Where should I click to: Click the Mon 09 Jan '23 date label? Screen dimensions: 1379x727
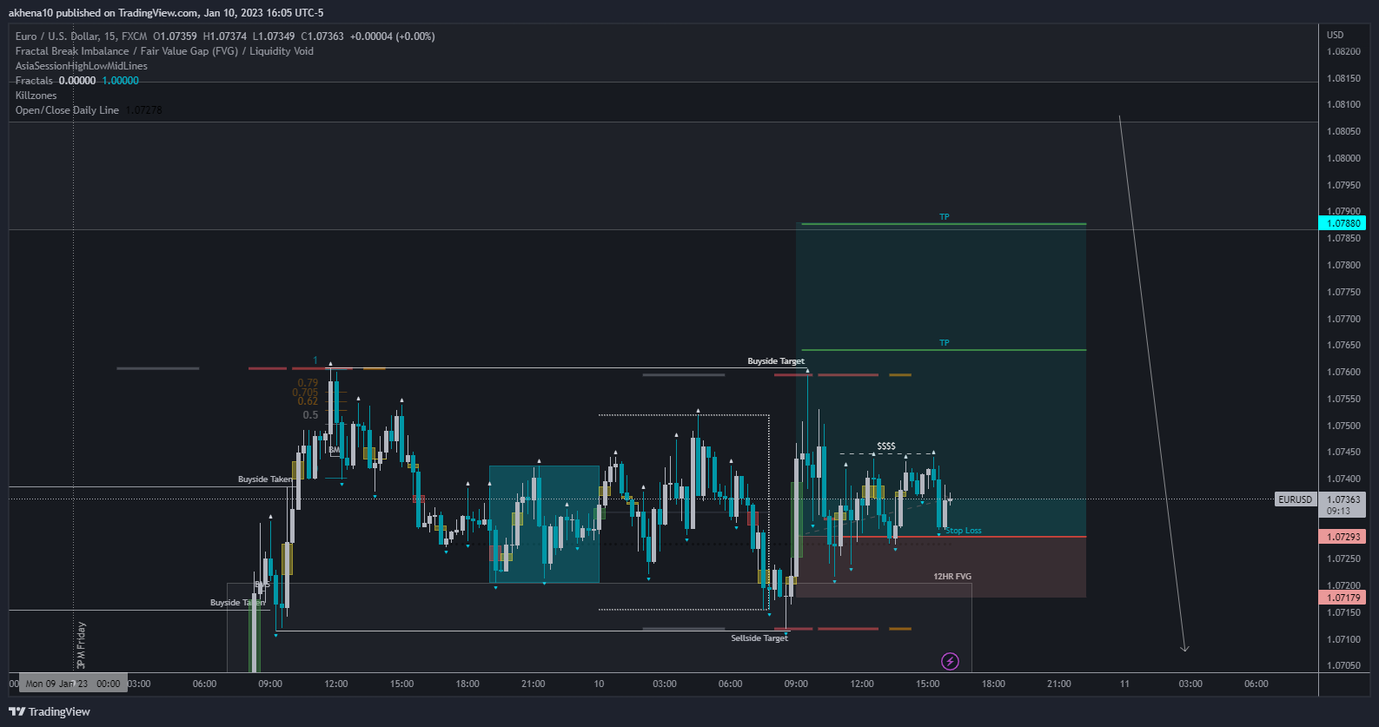tap(73, 684)
